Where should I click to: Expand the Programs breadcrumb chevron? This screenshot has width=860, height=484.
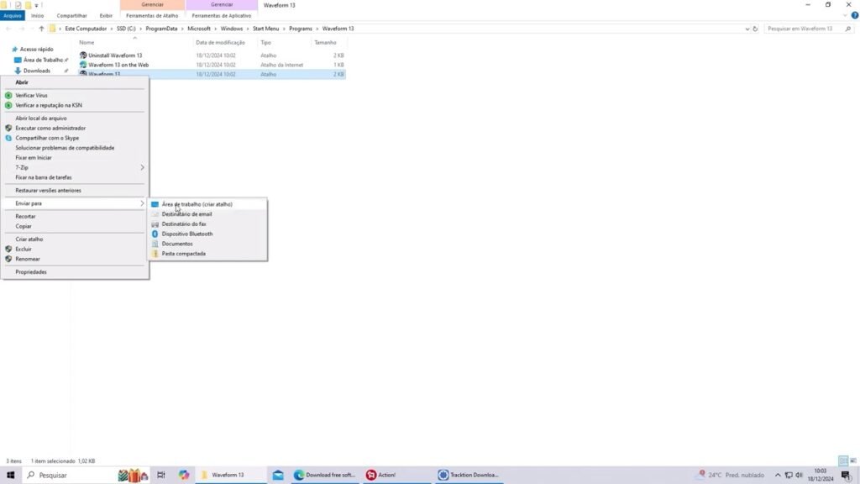tap(317, 29)
